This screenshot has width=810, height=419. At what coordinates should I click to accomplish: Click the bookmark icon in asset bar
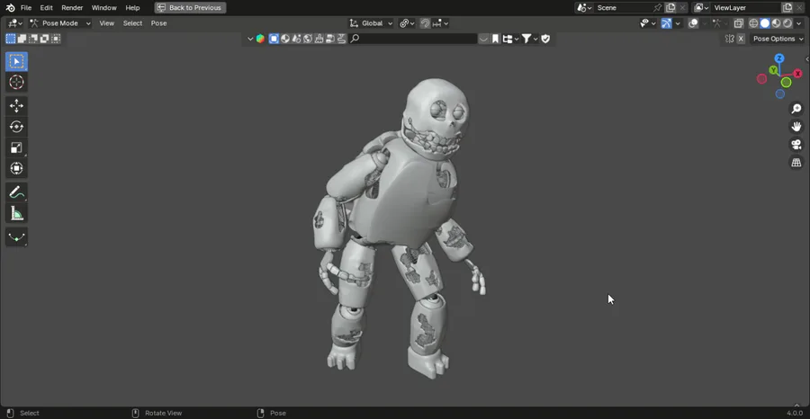click(495, 39)
